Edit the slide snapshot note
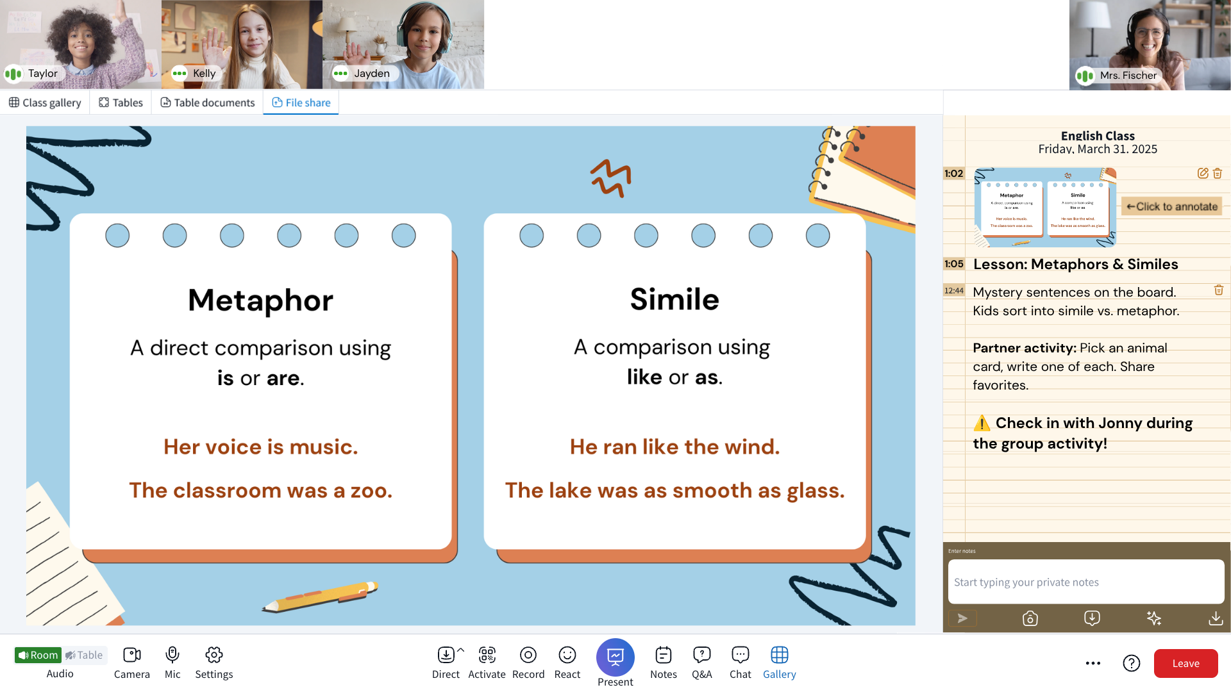The image size is (1231, 692). coord(1203,173)
